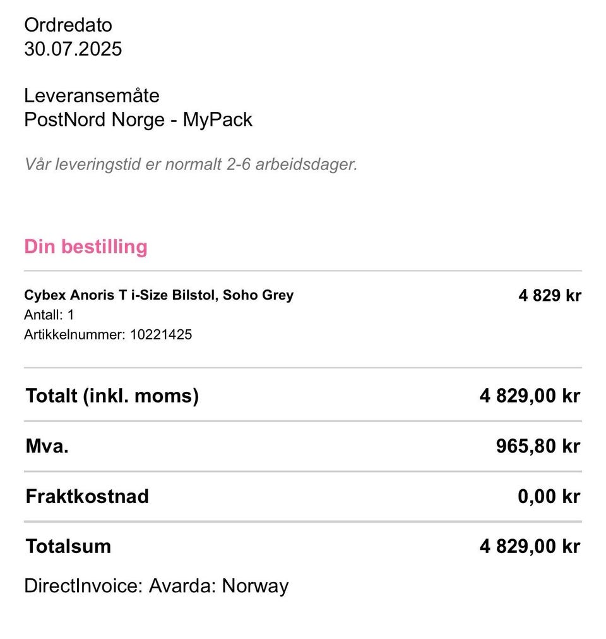Select the Totalsum amount 4 829,00 kr

coord(530,547)
